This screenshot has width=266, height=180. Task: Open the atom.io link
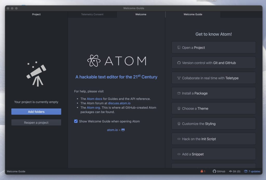pos(112,130)
